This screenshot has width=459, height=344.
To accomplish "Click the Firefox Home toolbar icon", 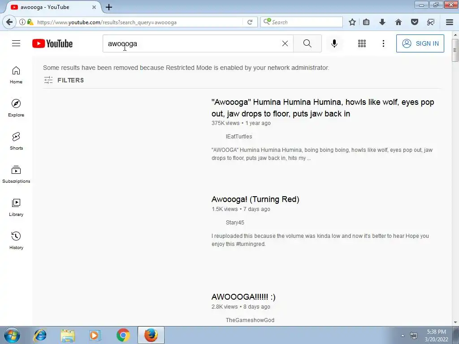I will click(x=398, y=22).
